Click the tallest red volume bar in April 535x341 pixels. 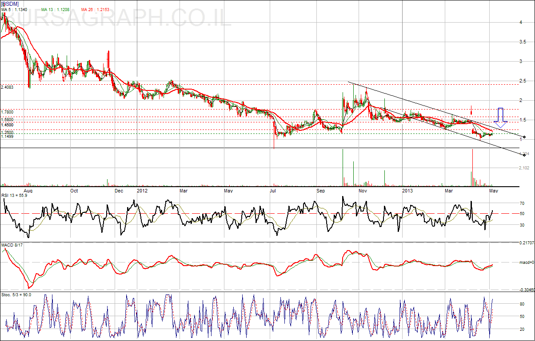472,168
